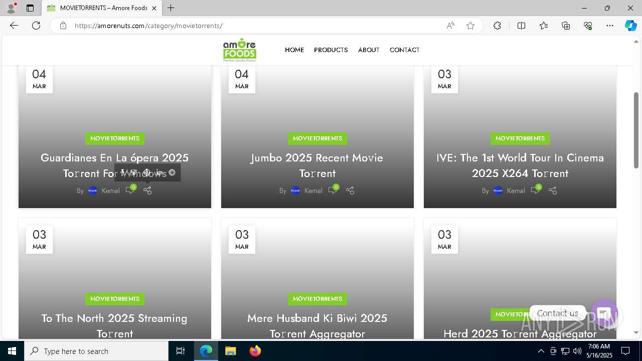This screenshot has height=361, width=642.
Task: Open MOVIETORRENTS tag on To The North card
Action: pyautogui.click(x=115, y=299)
